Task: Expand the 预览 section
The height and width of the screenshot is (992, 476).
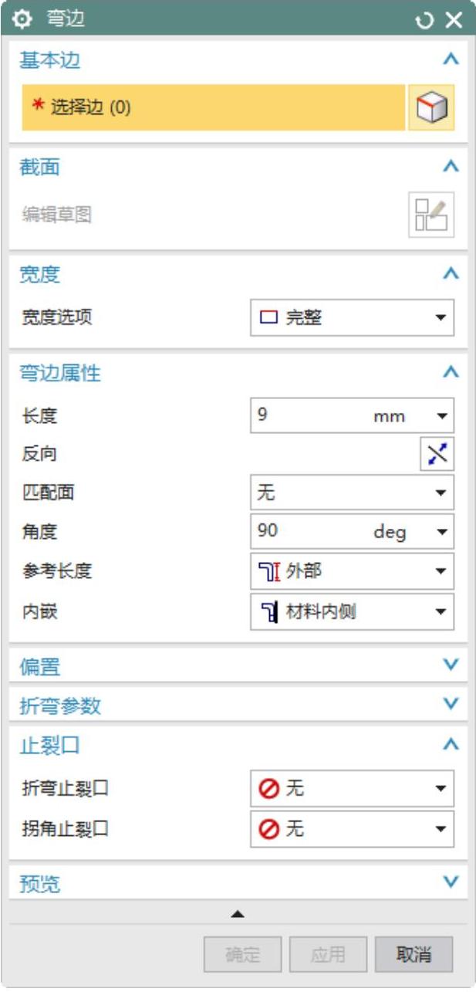Action: (x=452, y=882)
